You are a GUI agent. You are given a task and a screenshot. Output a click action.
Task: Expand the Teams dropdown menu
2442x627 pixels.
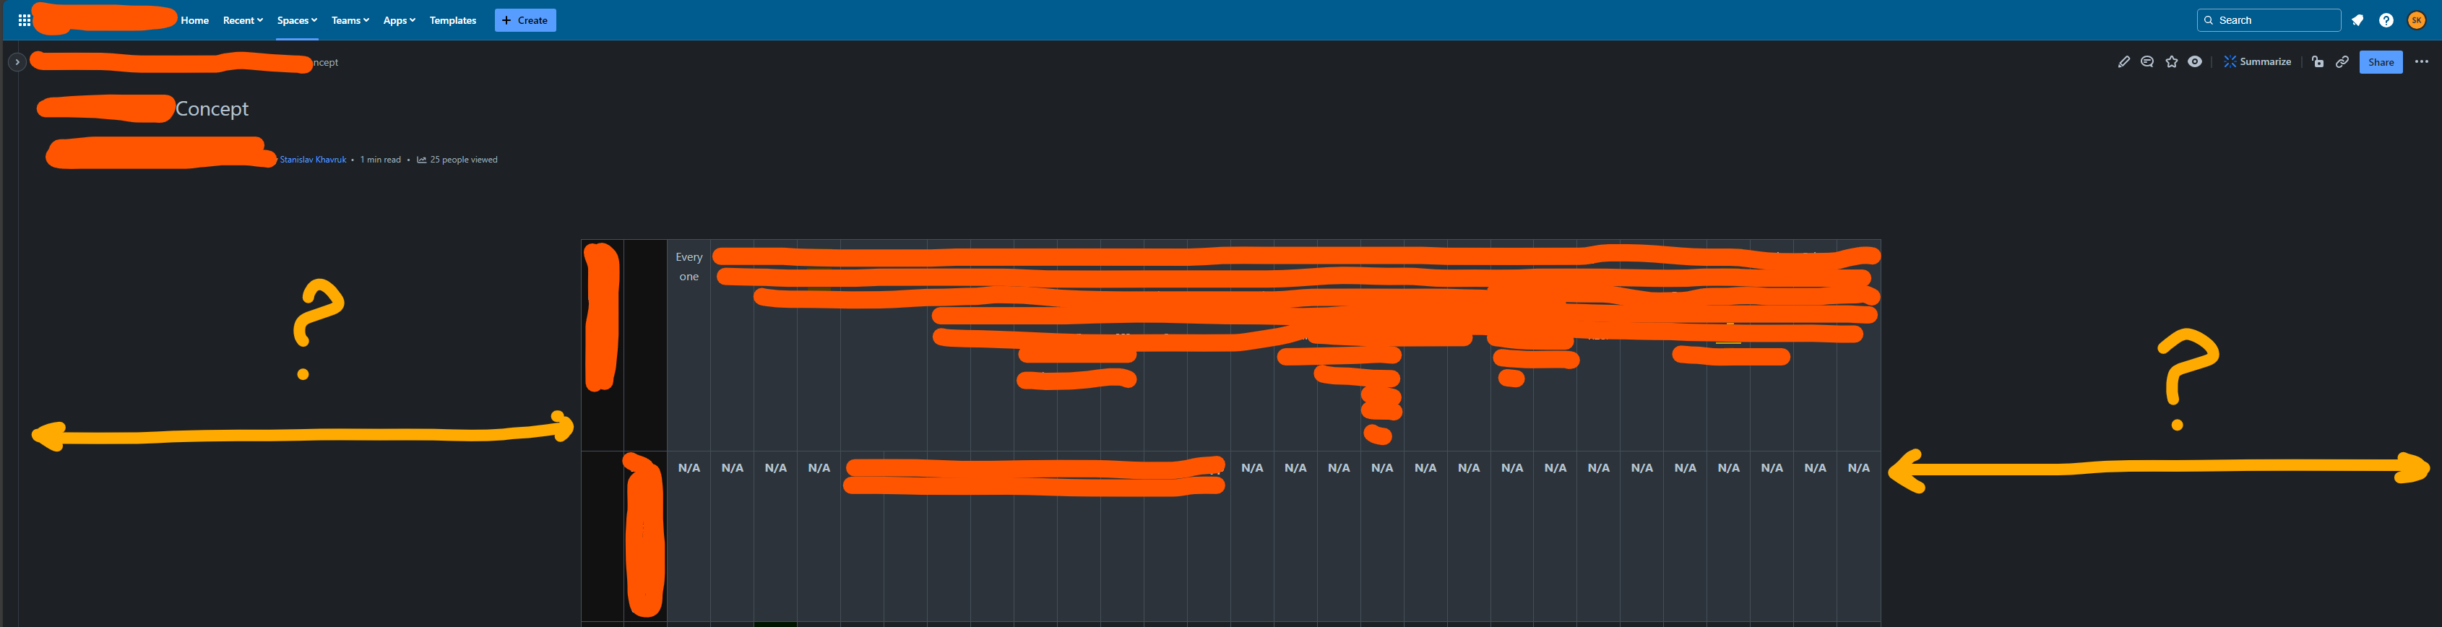[x=350, y=20]
